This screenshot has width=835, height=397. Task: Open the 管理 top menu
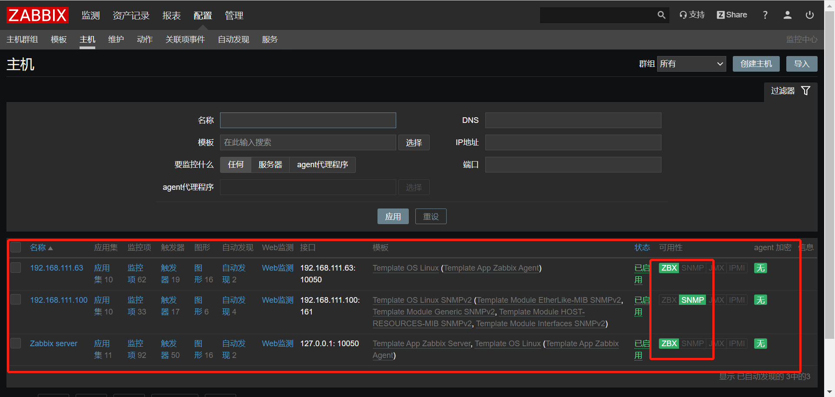tap(234, 16)
